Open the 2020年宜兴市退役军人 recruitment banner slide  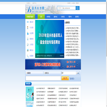click(x=50, y=39)
